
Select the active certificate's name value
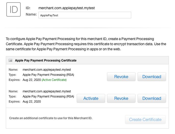click(47, 69)
